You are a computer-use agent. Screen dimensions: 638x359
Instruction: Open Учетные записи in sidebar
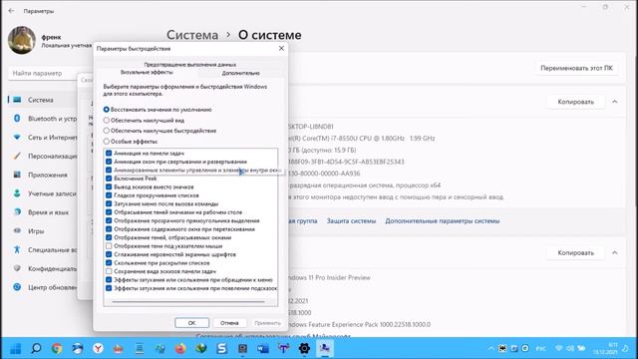tap(43, 193)
